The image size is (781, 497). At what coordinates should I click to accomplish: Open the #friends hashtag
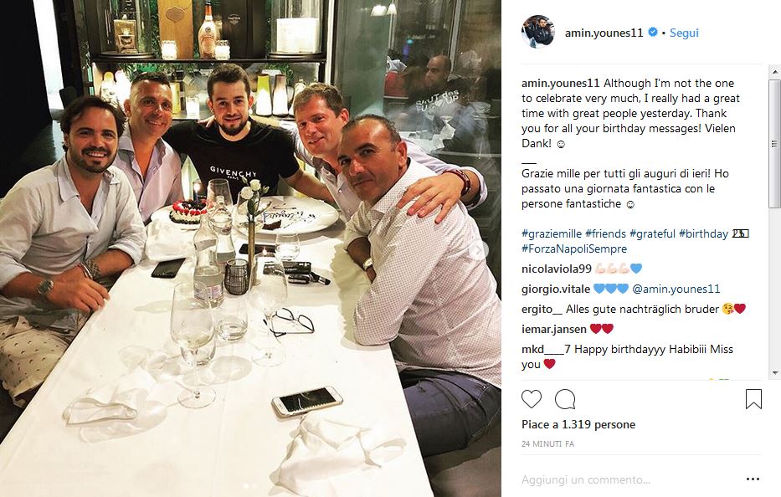click(x=606, y=233)
